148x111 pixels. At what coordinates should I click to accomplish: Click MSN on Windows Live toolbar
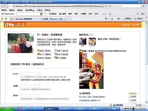(90, 14)
